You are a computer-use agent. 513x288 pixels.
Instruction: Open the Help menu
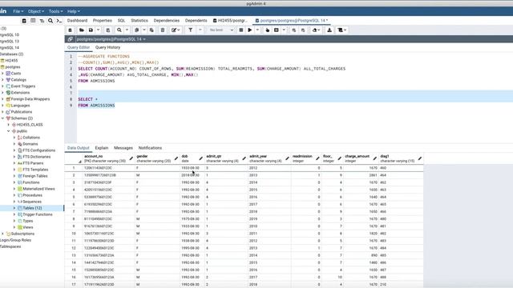(73, 11)
